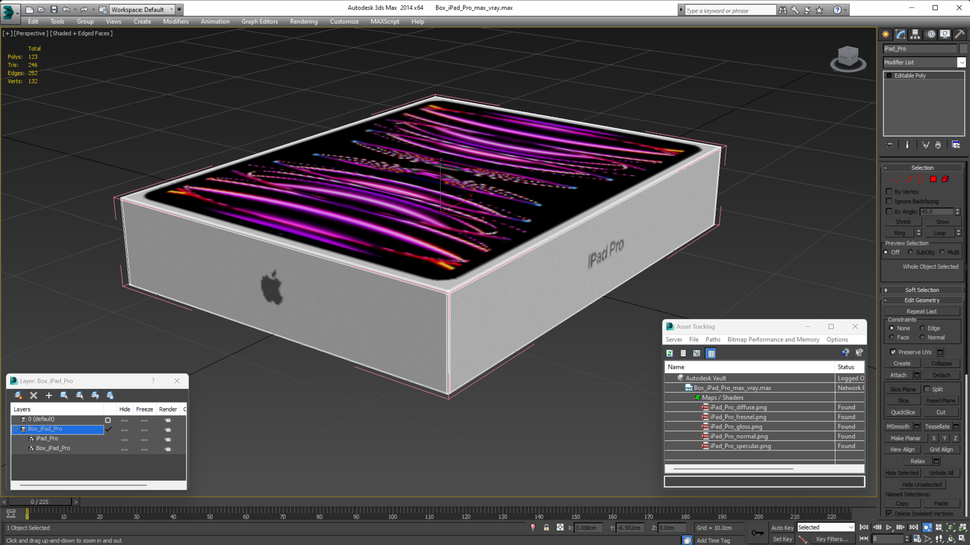Toggle Preserve UVs checkbox

[893, 352]
